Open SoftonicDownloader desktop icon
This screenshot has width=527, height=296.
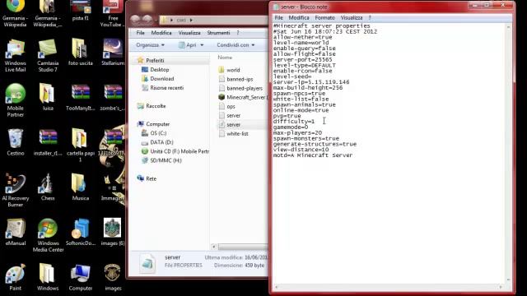pos(81,232)
